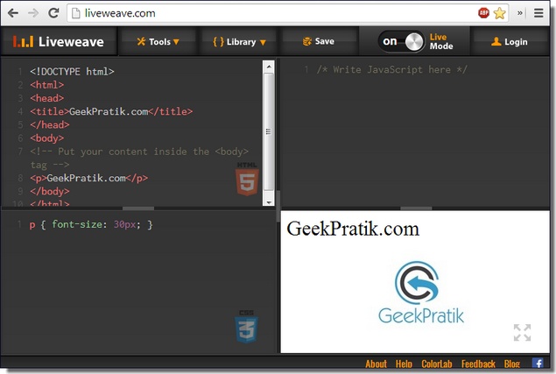This screenshot has width=556, height=374.
Task: Click the <p>GeekPratik.com</p> line in HTML editor
Action: click(88, 178)
